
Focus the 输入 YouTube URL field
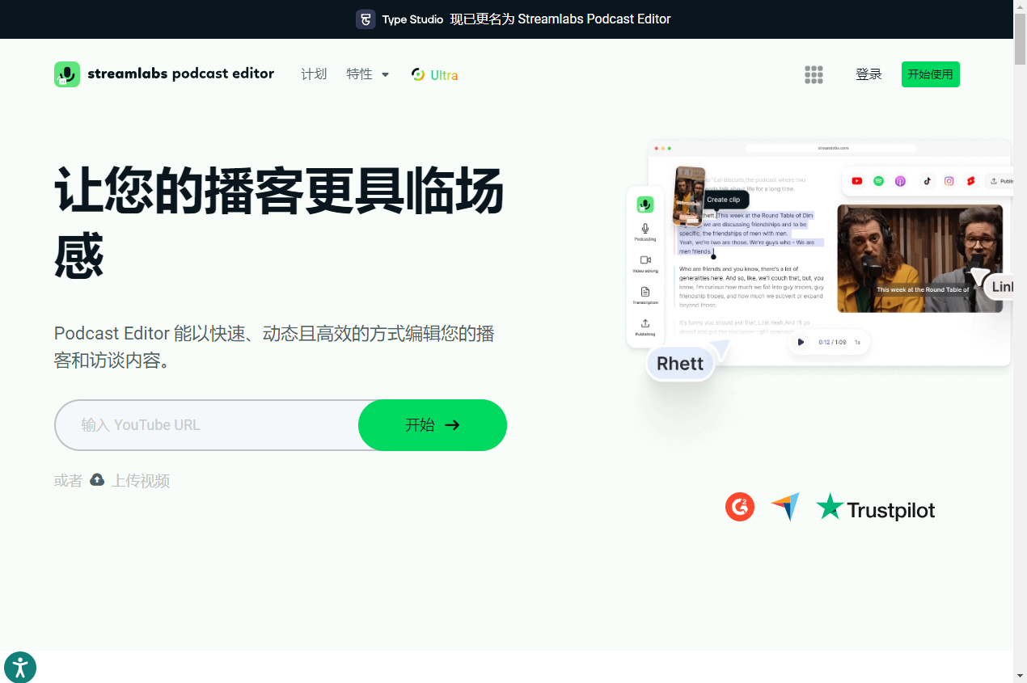pyautogui.click(x=207, y=425)
